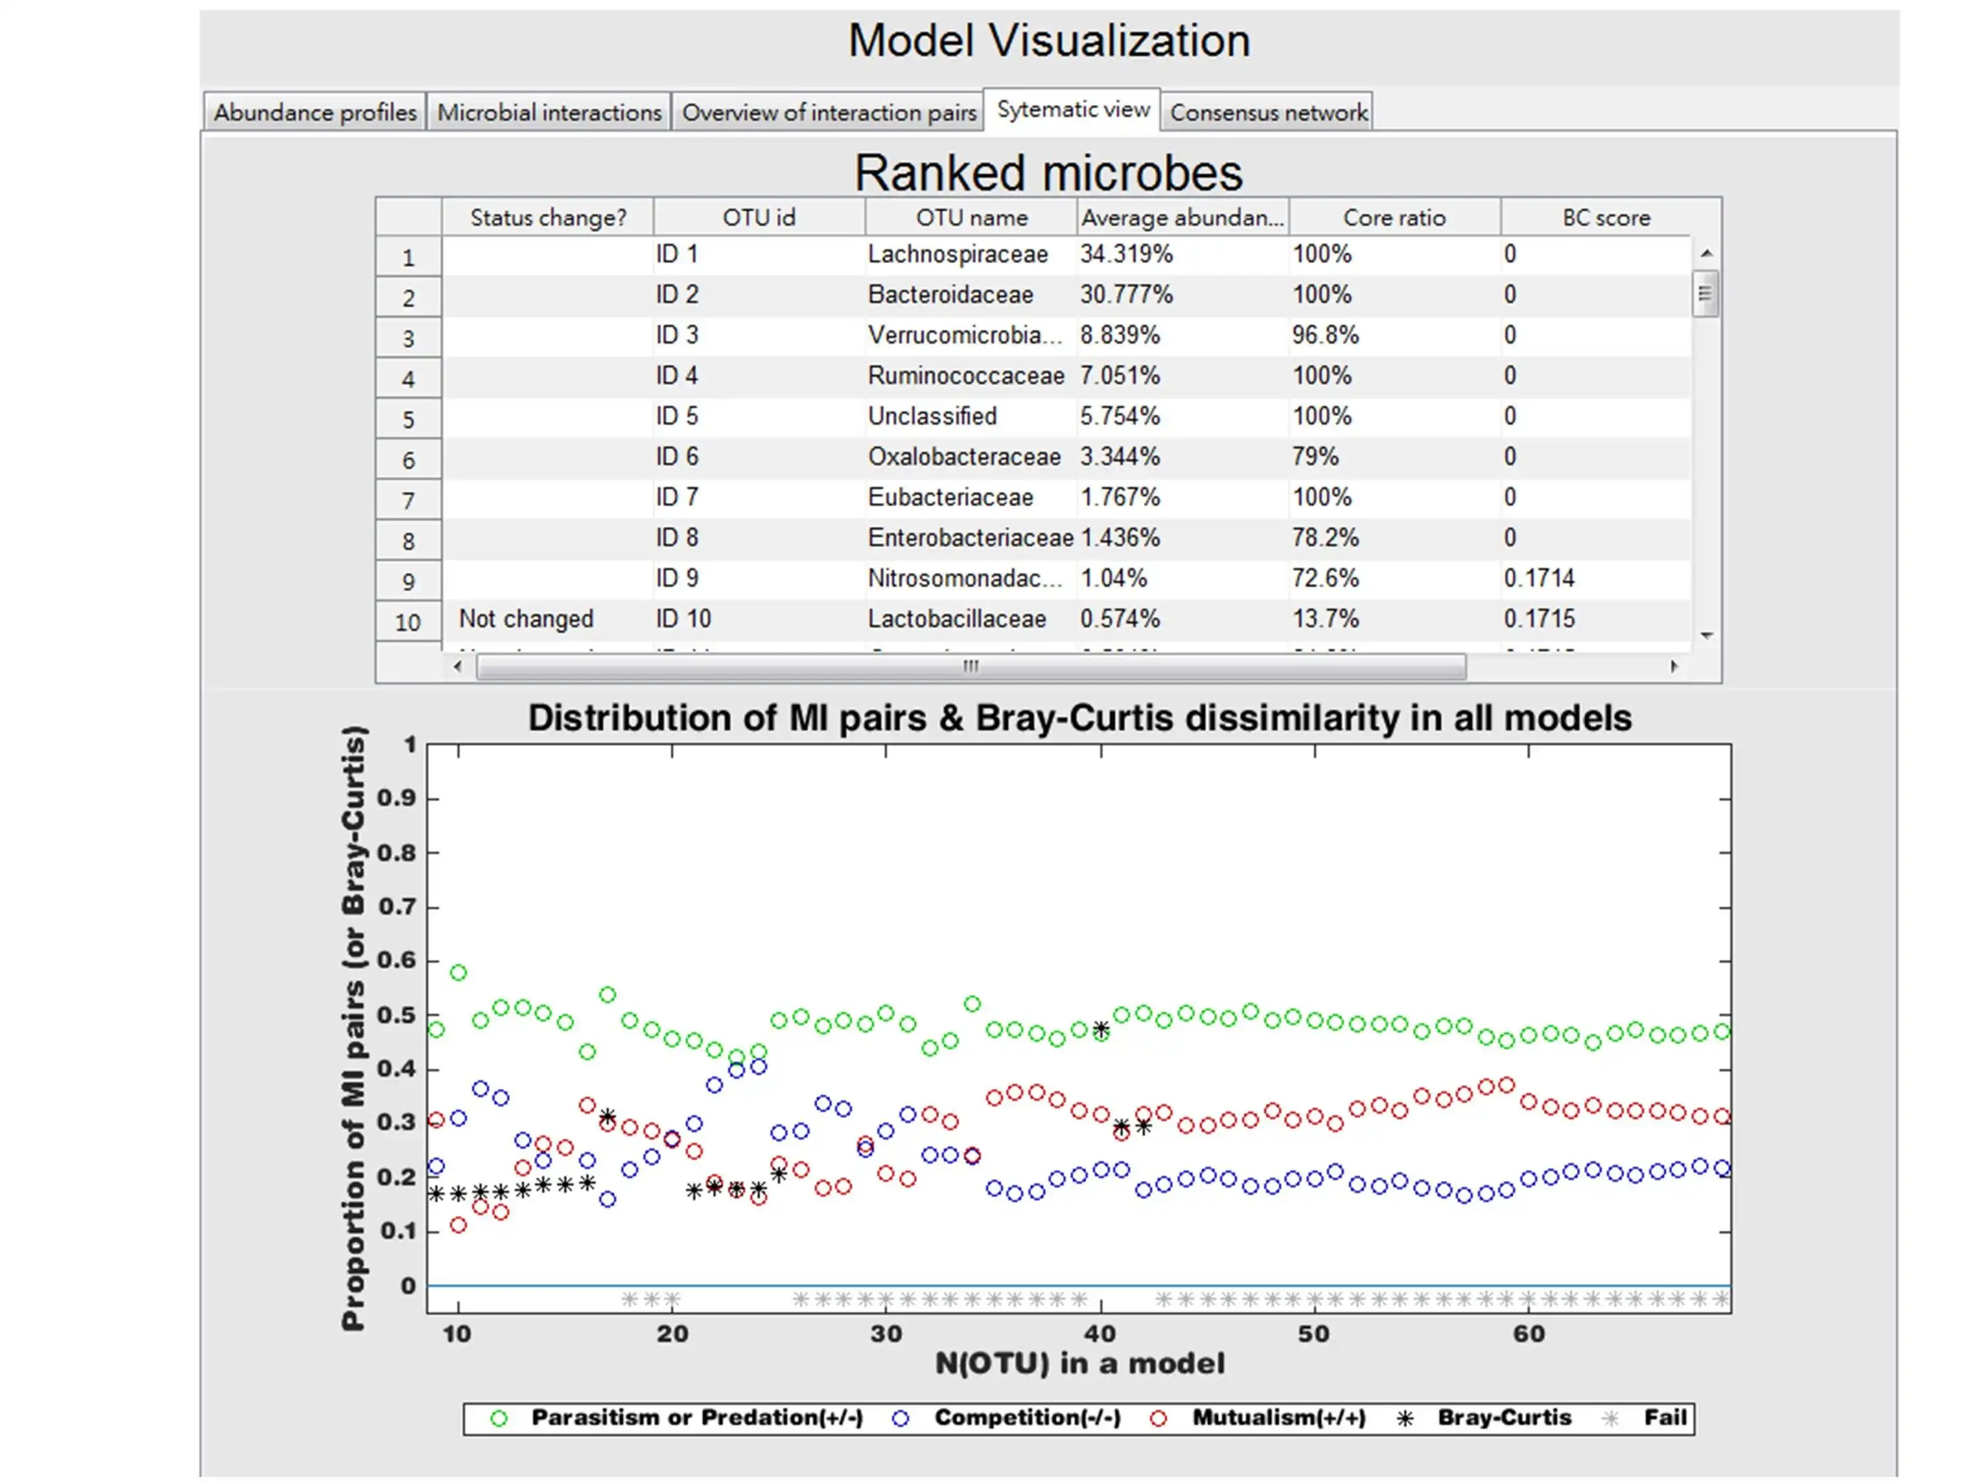Click the OTU name column header
The image size is (1977, 1483).
pos(971,218)
